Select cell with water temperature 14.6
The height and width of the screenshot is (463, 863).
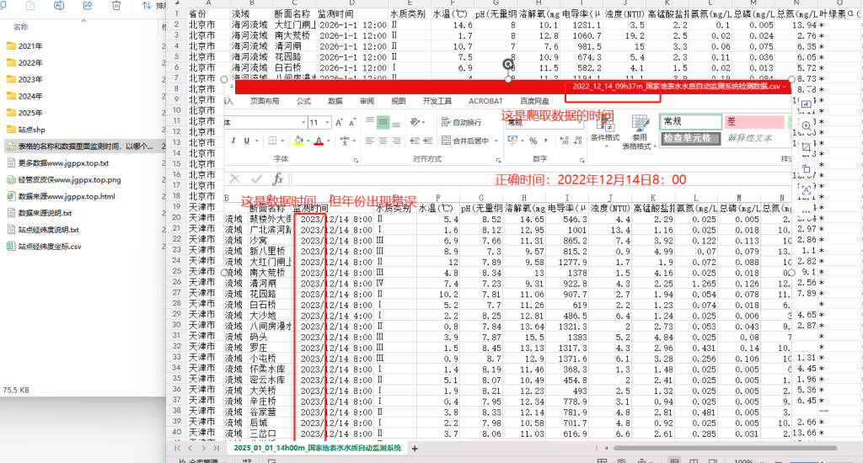click(x=453, y=24)
